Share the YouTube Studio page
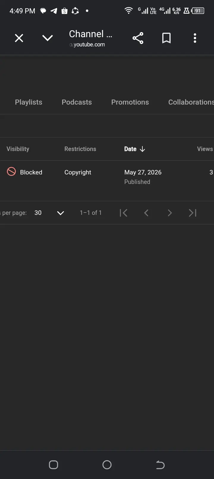This screenshot has width=214, height=479. coord(138,38)
